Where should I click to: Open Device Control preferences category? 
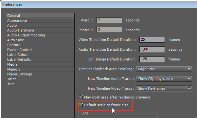click(40, 50)
